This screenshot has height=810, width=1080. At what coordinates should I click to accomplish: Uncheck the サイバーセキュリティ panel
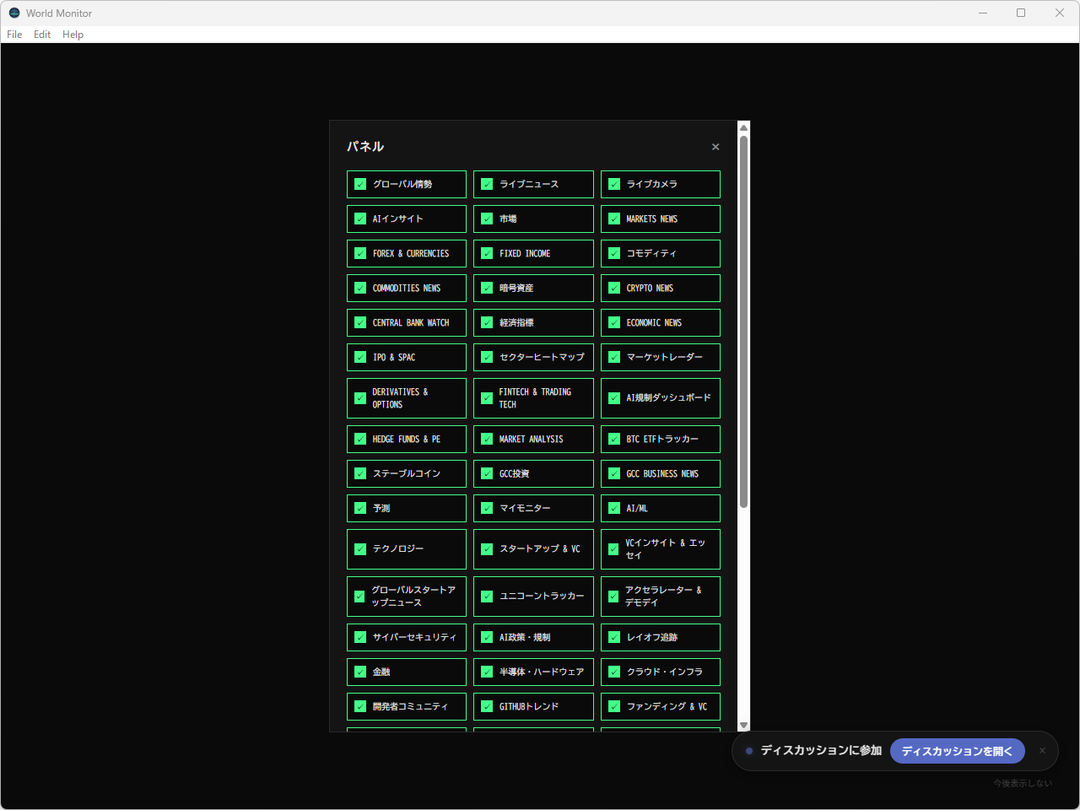tap(360, 637)
